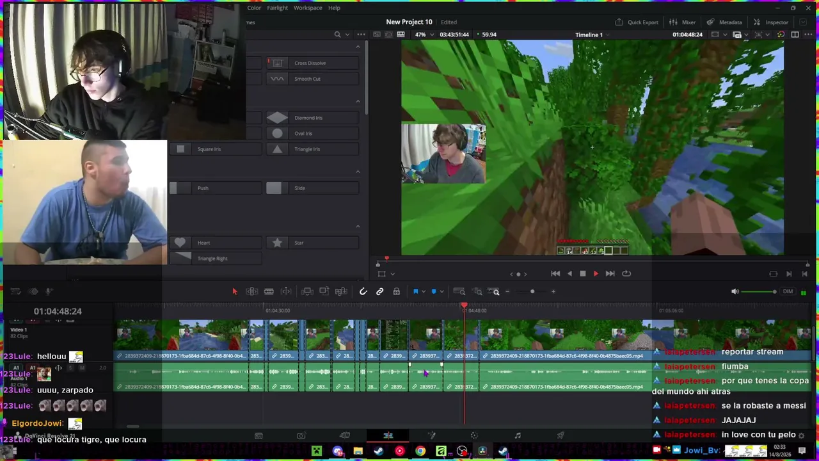Open the Workspace menu

pos(308,8)
